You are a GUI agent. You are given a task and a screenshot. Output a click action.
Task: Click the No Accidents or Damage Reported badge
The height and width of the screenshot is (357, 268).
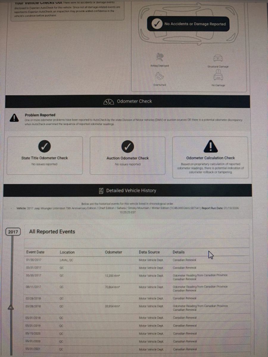click(188, 24)
